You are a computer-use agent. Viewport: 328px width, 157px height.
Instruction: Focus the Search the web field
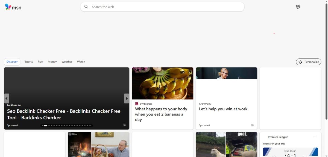click(164, 7)
